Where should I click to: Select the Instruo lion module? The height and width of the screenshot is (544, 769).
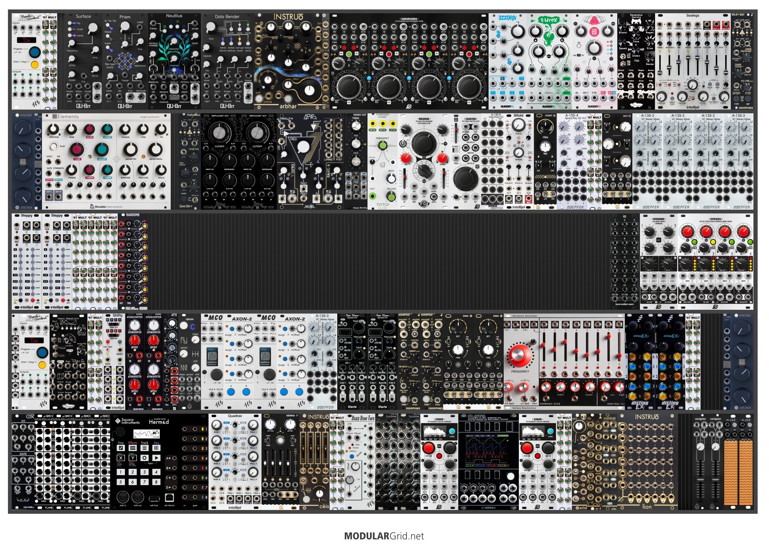pyautogui.click(x=647, y=462)
